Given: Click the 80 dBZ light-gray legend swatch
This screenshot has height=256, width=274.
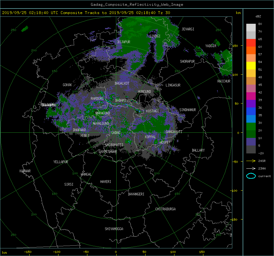Looking at the screenshot, I should tap(251, 27).
